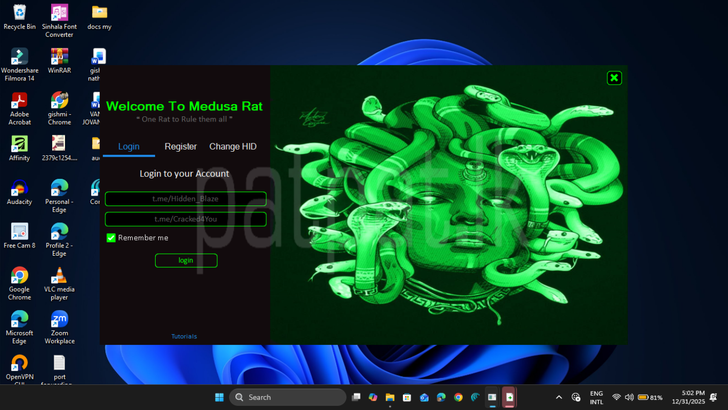Screen dimensions: 728x410
Task: Expand hidden system tray icons chevron
Action: (x=559, y=397)
